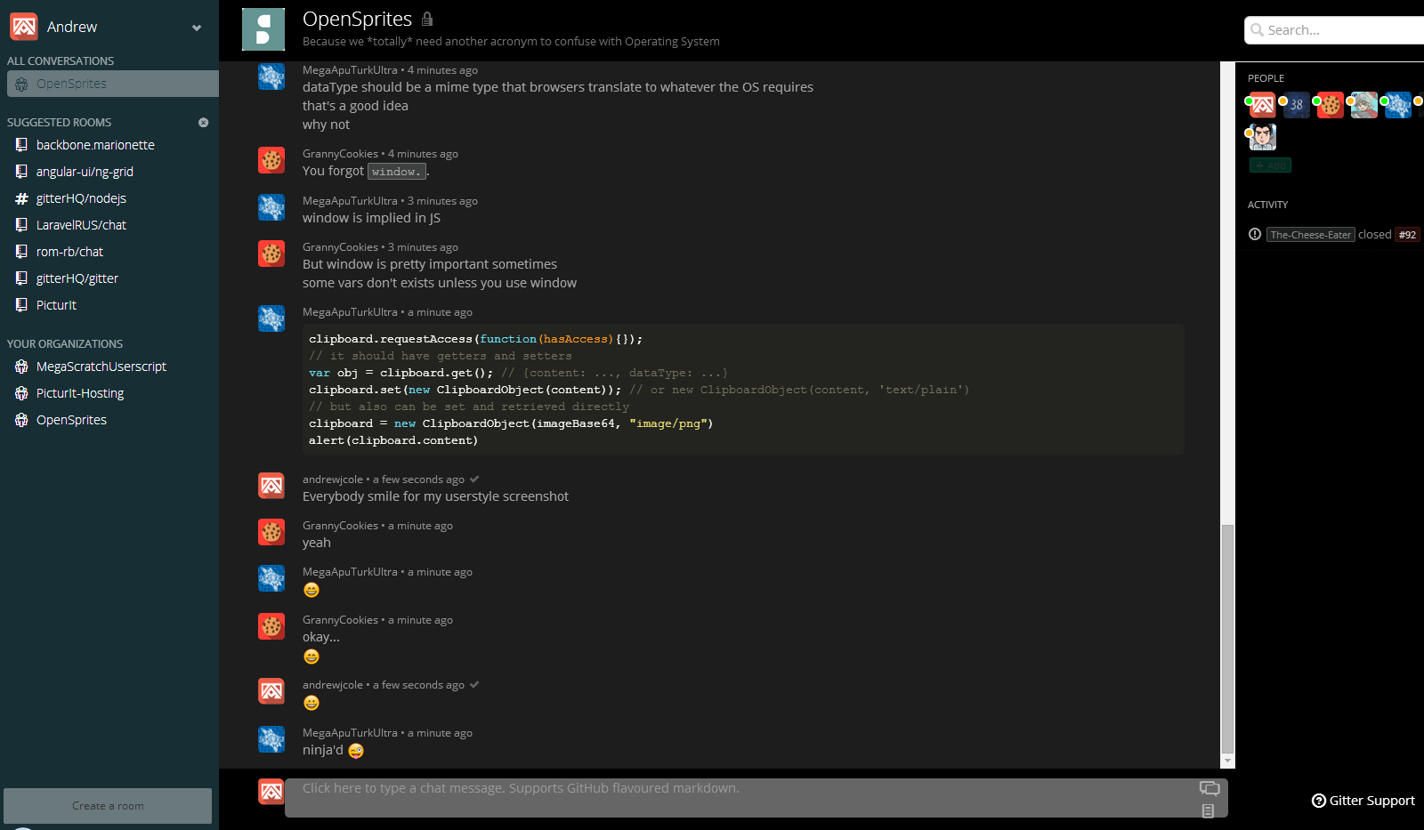Click the padlock icon beside OpenSprites title
Screen dimensions: 1424x830
click(x=427, y=19)
